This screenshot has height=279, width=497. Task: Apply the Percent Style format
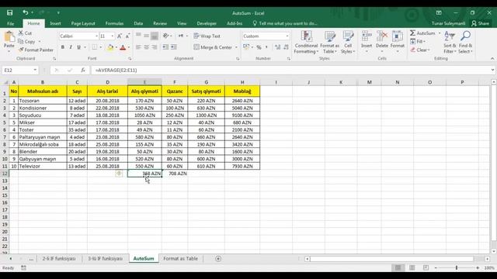259,47
